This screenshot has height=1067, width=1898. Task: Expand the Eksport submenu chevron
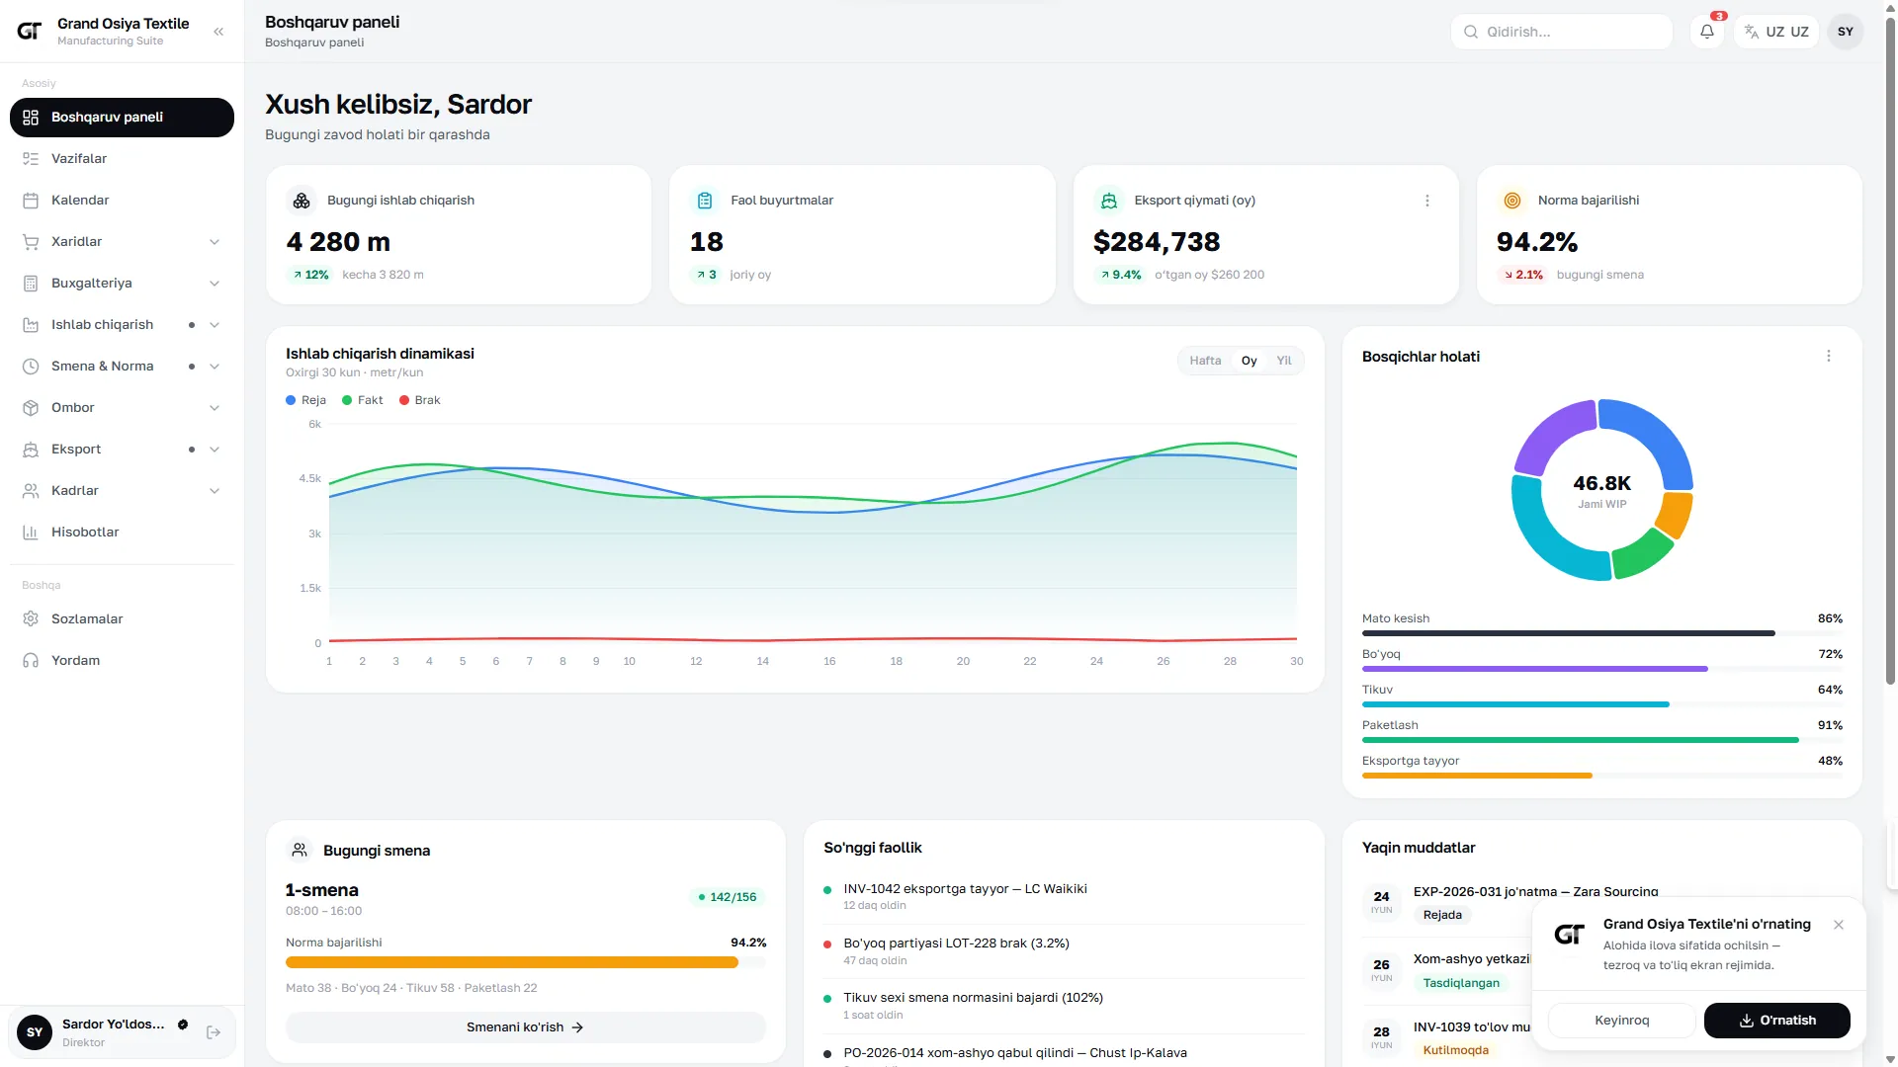pos(214,450)
